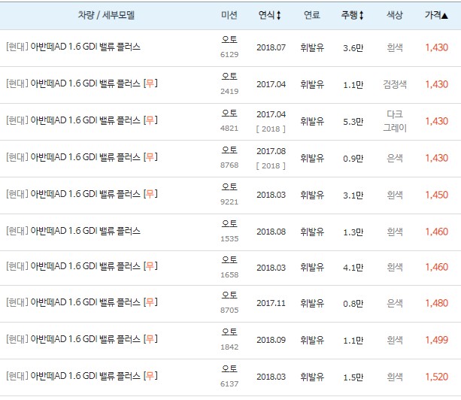Image resolution: width=461 pixels, height=400 pixels.
Task: Click the 1.3만 mileage value
Action: tap(353, 232)
